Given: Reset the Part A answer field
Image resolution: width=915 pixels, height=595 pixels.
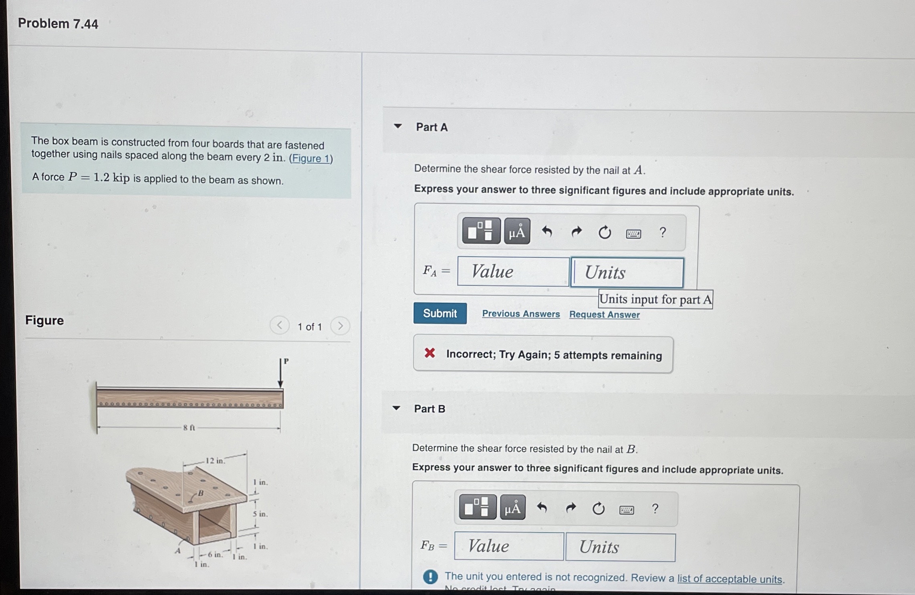Looking at the screenshot, I should click(x=604, y=231).
